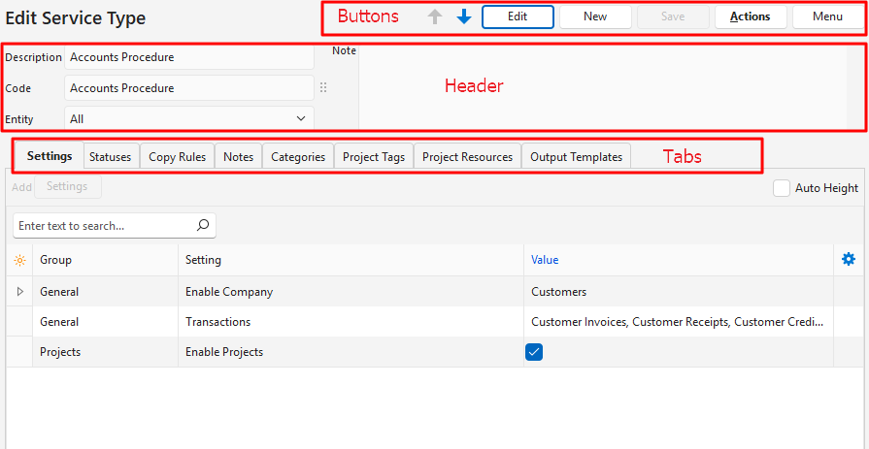Select the Output Templates tab
869x449 pixels.
pos(576,156)
